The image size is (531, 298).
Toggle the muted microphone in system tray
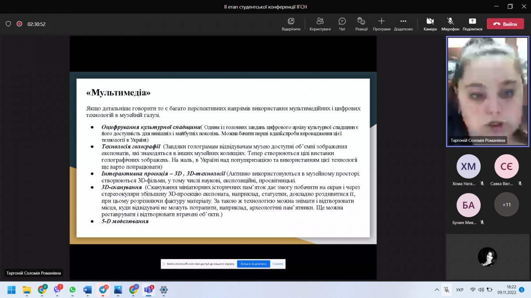[x=447, y=290]
